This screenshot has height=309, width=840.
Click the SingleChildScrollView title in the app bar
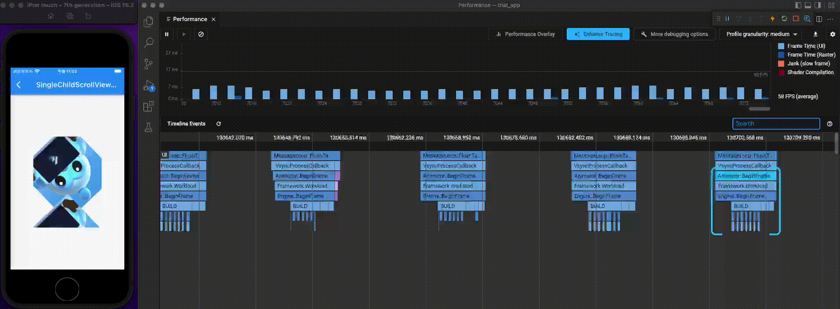[x=76, y=85]
